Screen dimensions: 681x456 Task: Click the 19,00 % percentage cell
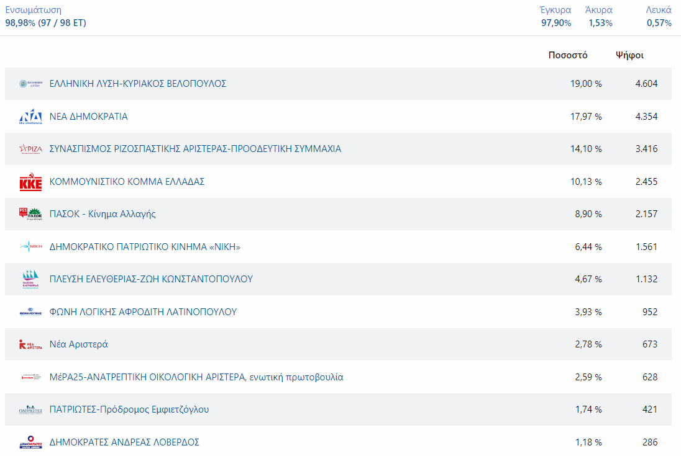pos(586,84)
